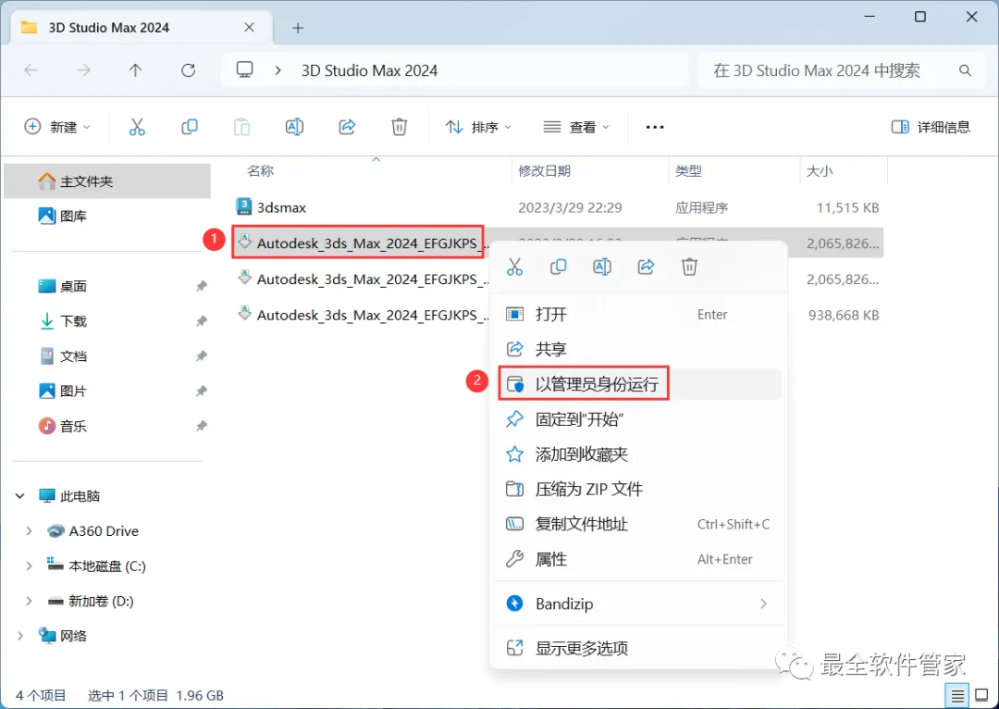Sort by the 大小 column header
The height and width of the screenshot is (709, 999).
(x=820, y=171)
